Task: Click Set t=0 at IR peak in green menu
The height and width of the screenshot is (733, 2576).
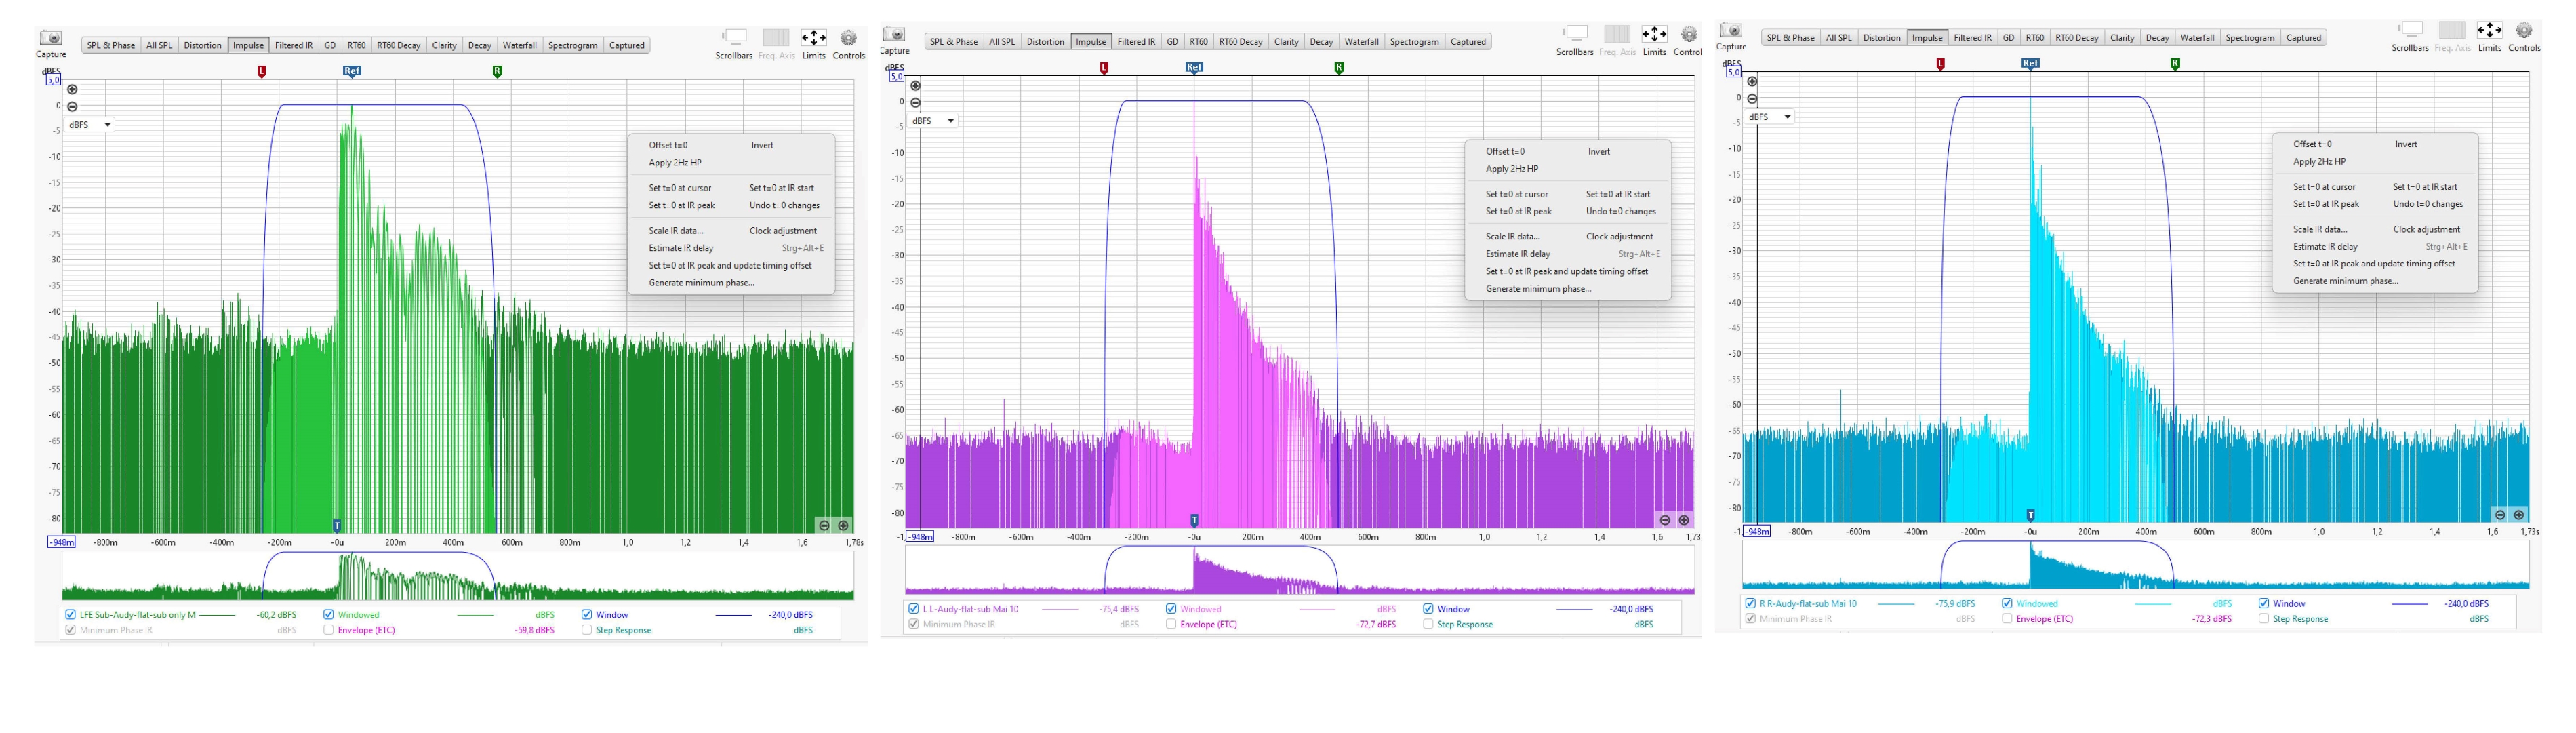Action: [x=681, y=205]
